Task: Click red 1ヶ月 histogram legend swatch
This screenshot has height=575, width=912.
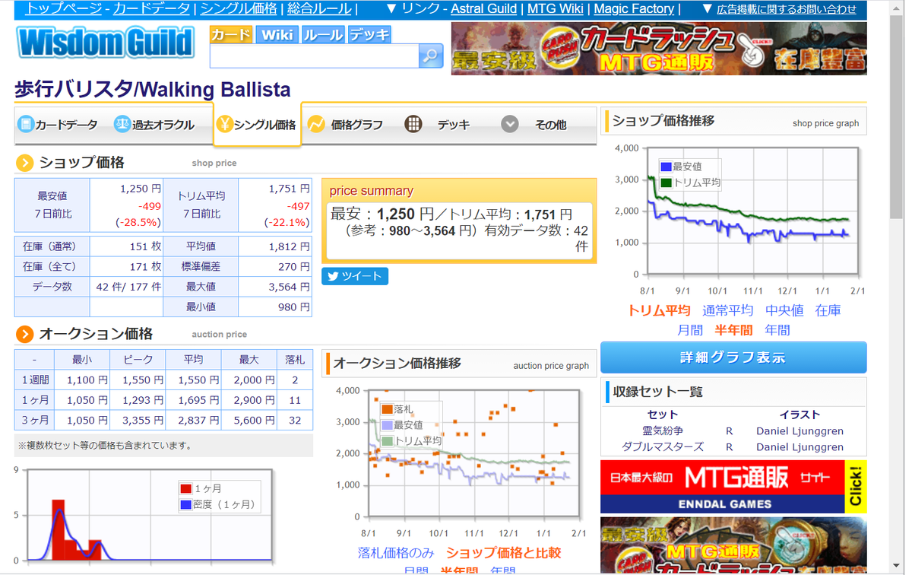Action: [185, 489]
